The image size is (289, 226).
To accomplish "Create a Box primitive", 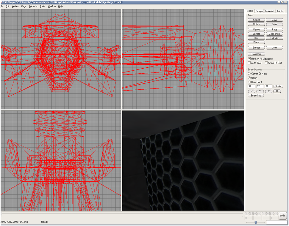I will 256,38.
